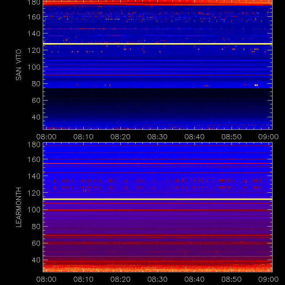This screenshot has width=285, height=285.
Task: Choose the 08:20 time label of Learmonth plot
Action: pyautogui.click(x=120, y=279)
